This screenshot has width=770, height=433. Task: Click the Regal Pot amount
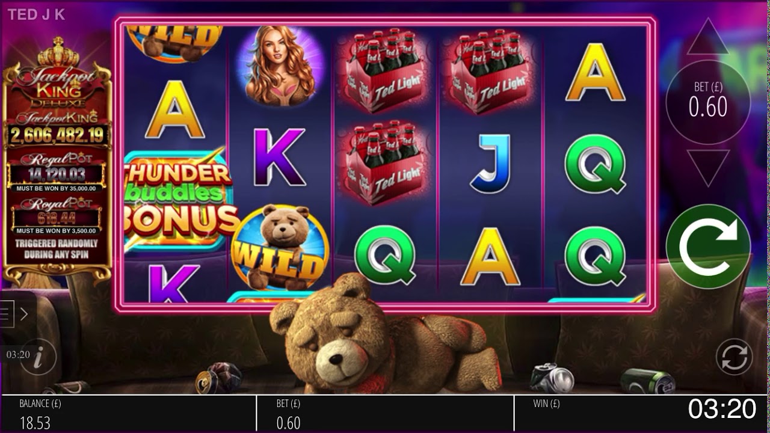(x=57, y=174)
